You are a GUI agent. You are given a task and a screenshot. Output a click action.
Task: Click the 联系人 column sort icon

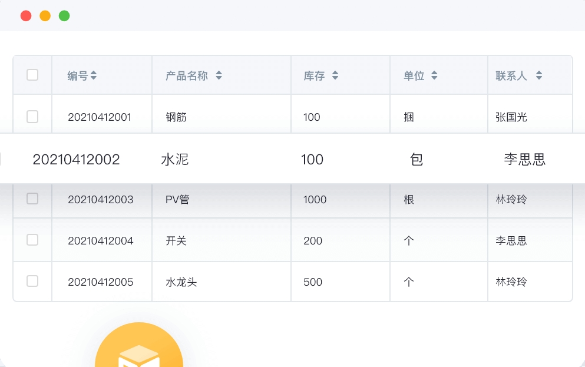pos(539,75)
